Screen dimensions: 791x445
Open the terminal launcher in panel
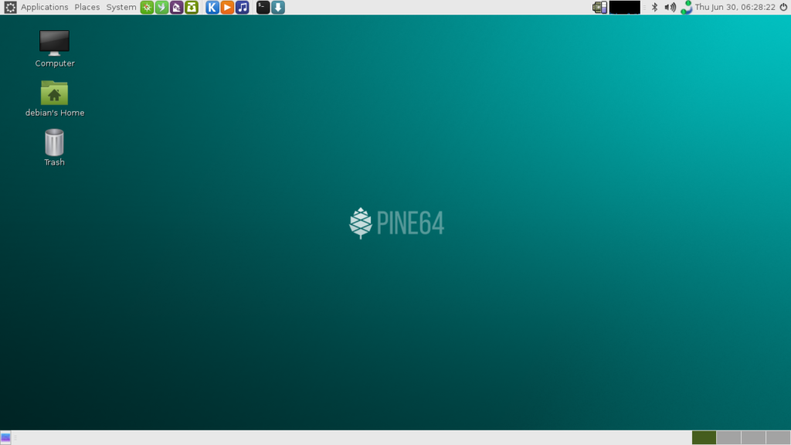(x=263, y=7)
